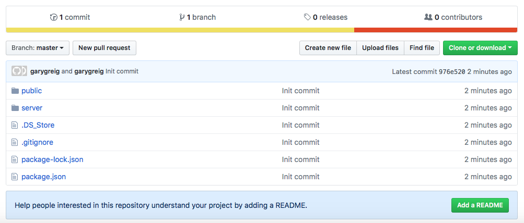Click the Add a README button
Viewport: 524px width, 223px height.
tap(480, 205)
